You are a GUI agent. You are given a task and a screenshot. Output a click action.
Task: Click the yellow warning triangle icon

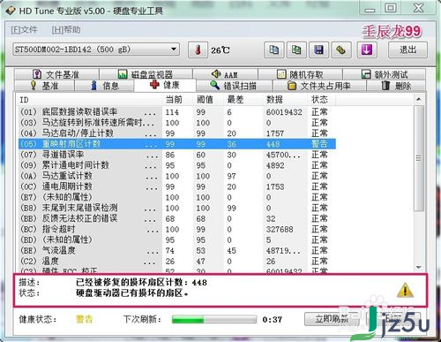tap(405, 290)
